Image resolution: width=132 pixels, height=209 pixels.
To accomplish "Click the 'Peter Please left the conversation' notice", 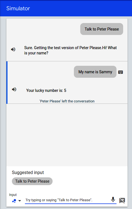I will [67, 101].
